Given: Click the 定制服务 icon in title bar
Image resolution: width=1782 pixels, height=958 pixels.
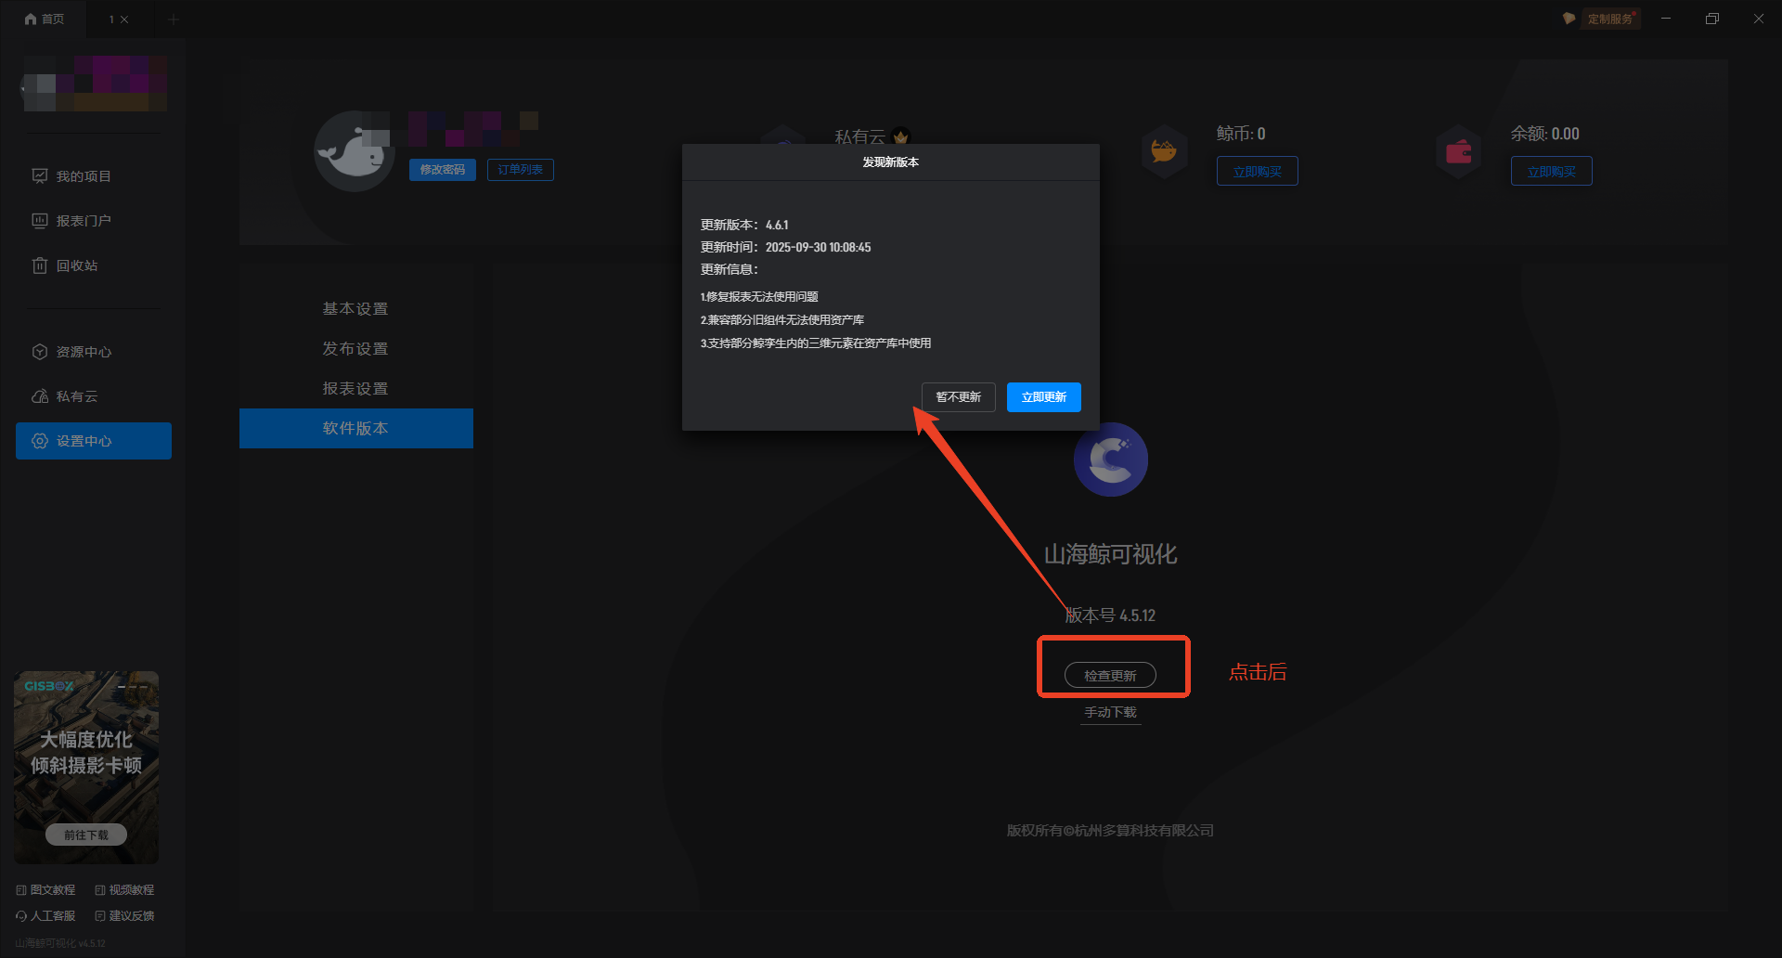Looking at the screenshot, I should [x=1569, y=19].
